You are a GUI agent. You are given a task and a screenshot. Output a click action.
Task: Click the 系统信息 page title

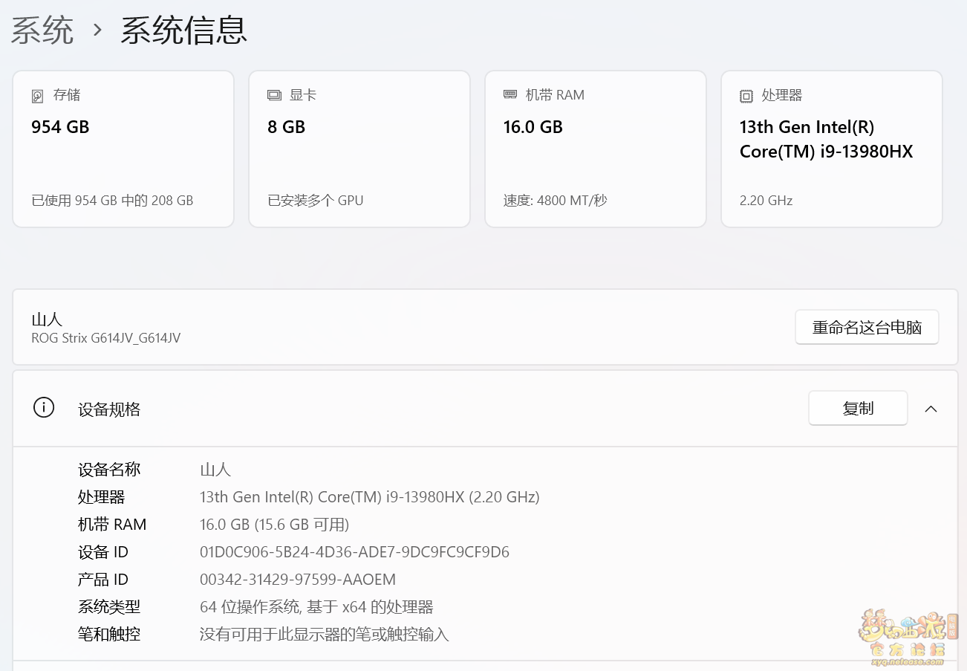click(x=183, y=30)
